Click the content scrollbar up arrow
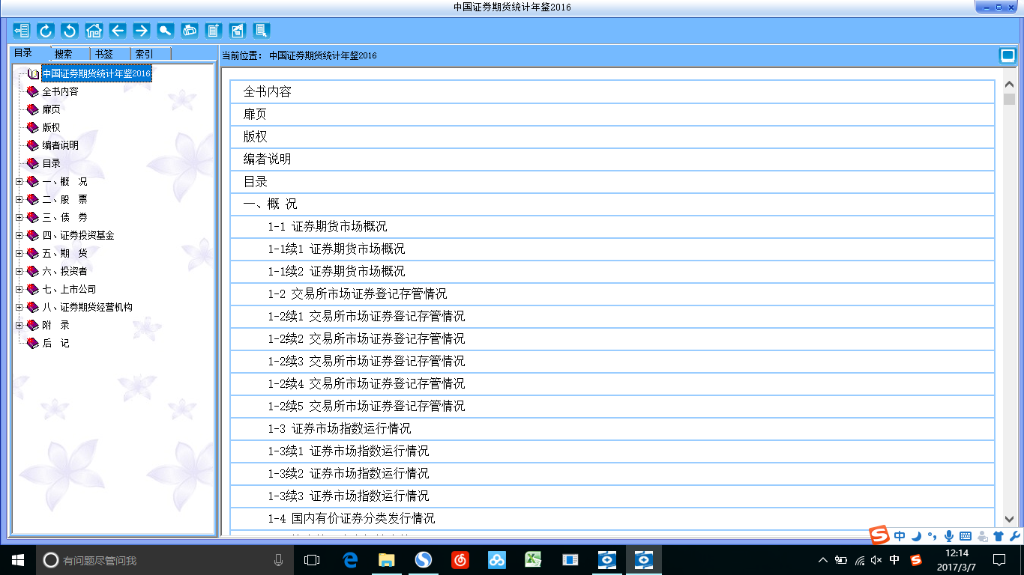 tap(1009, 85)
